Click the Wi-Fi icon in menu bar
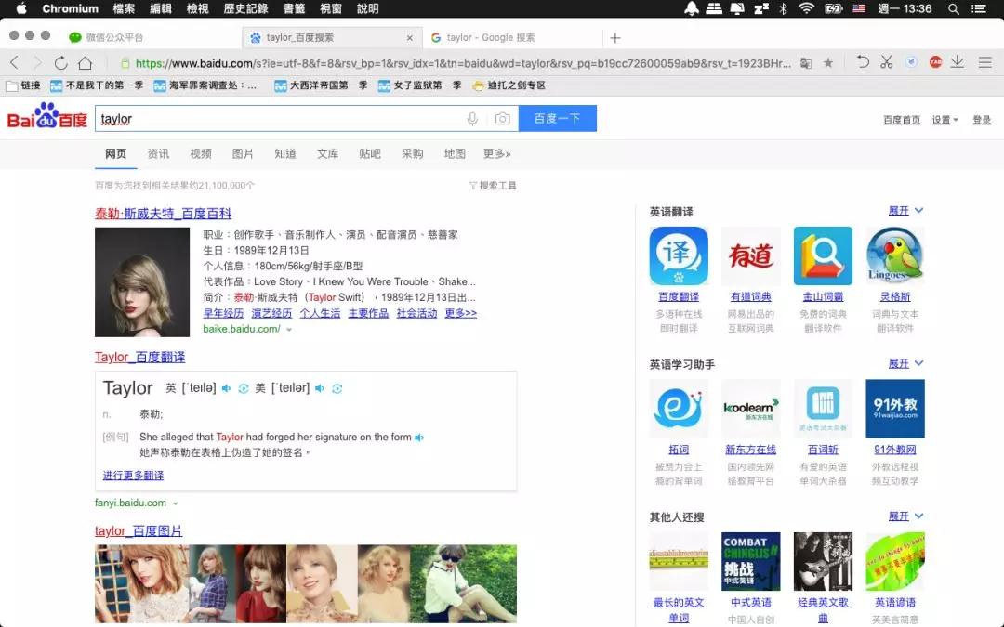The height and width of the screenshot is (627, 1004). (x=806, y=9)
